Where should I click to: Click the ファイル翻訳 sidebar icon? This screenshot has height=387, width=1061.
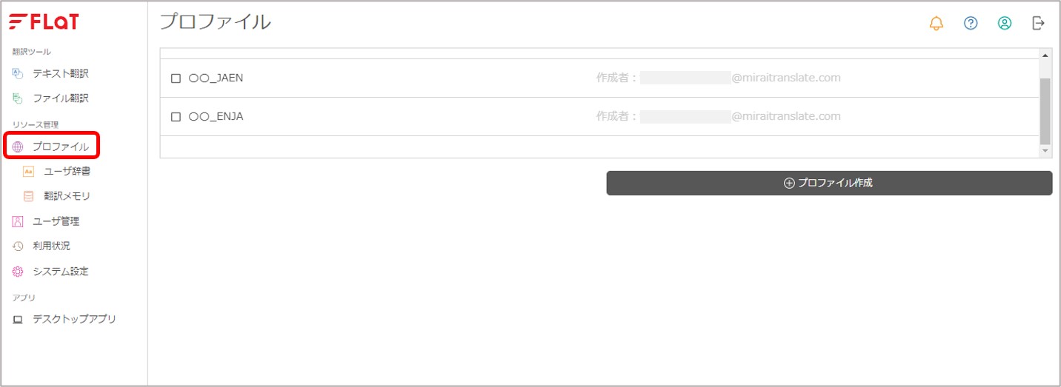(18, 98)
